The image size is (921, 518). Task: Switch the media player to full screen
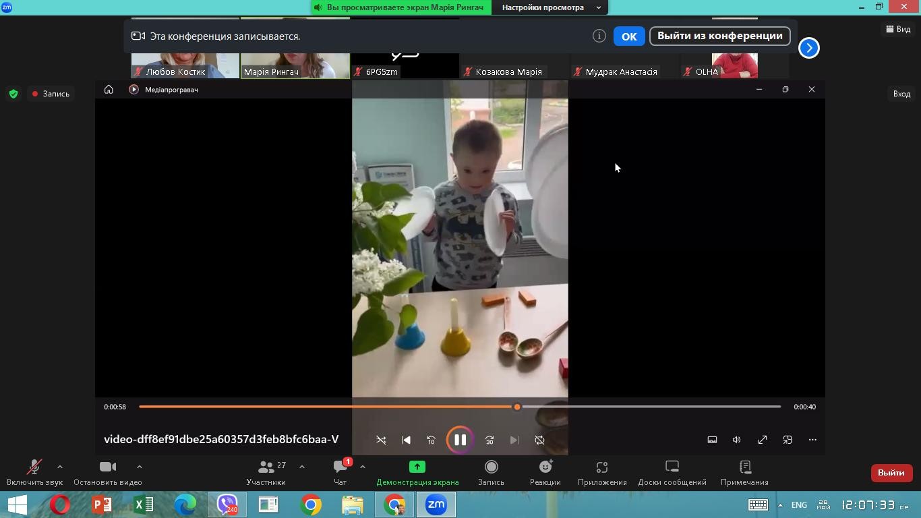(x=762, y=440)
